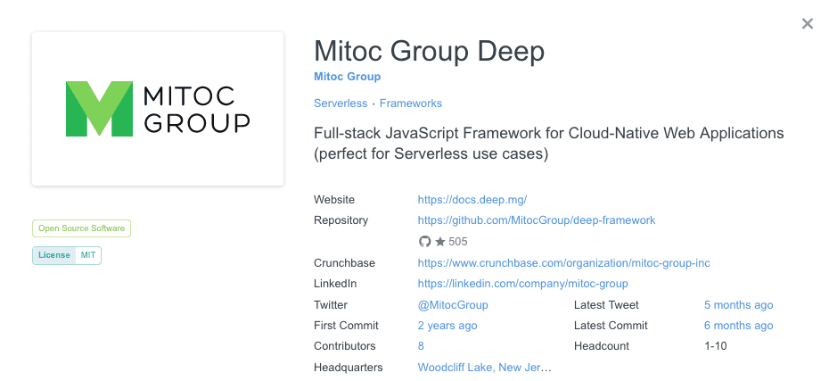This screenshot has height=381, width=829.
Task: Click the Mitoc Group Deep title heading
Action: pyautogui.click(x=429, y=51)
